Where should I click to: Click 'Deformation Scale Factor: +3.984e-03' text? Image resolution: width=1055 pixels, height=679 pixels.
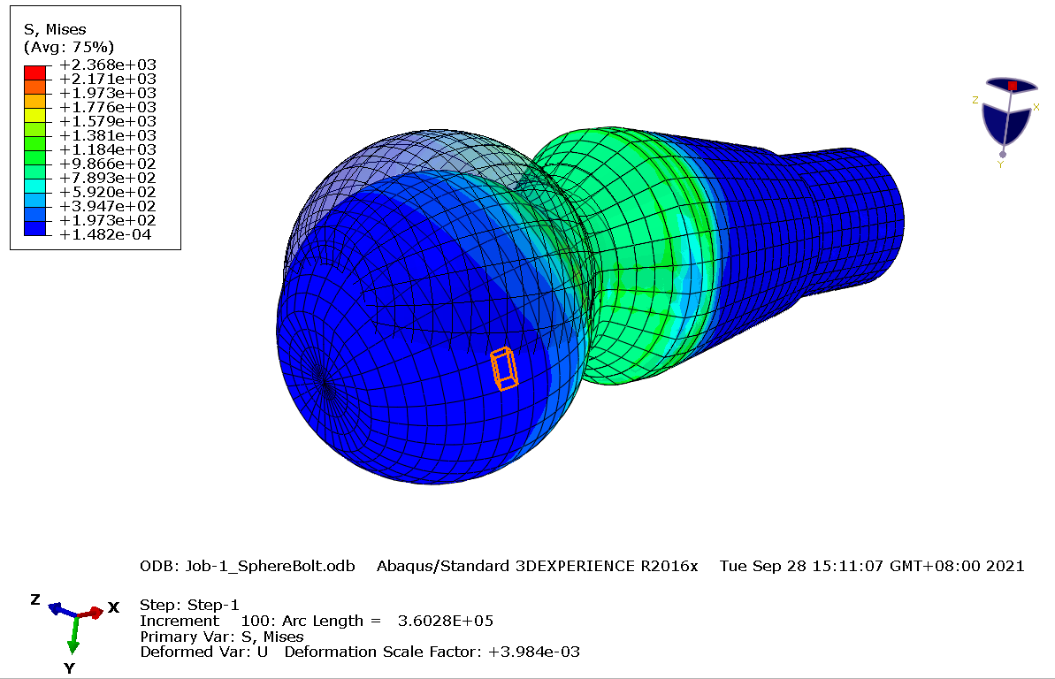point(432,652)
